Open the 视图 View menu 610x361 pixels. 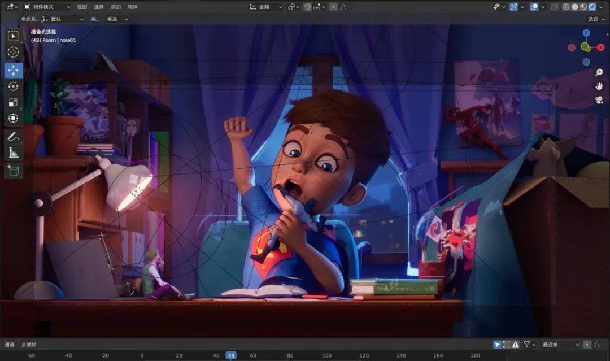[82, 7]
